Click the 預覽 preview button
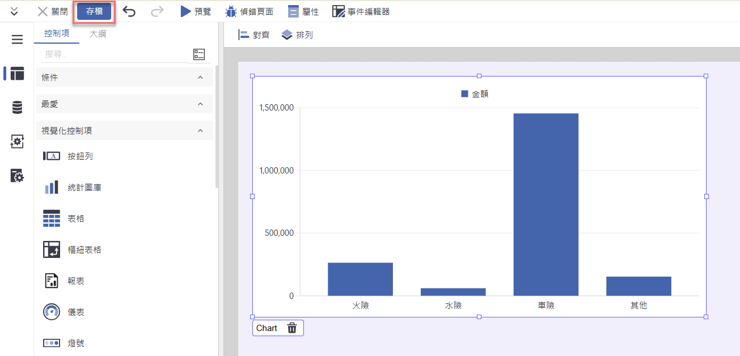This screenshot has width=740, height=356. click(196, 11)
